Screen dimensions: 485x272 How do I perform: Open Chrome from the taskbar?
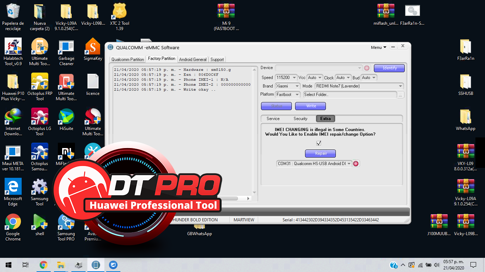pos(44,265)
